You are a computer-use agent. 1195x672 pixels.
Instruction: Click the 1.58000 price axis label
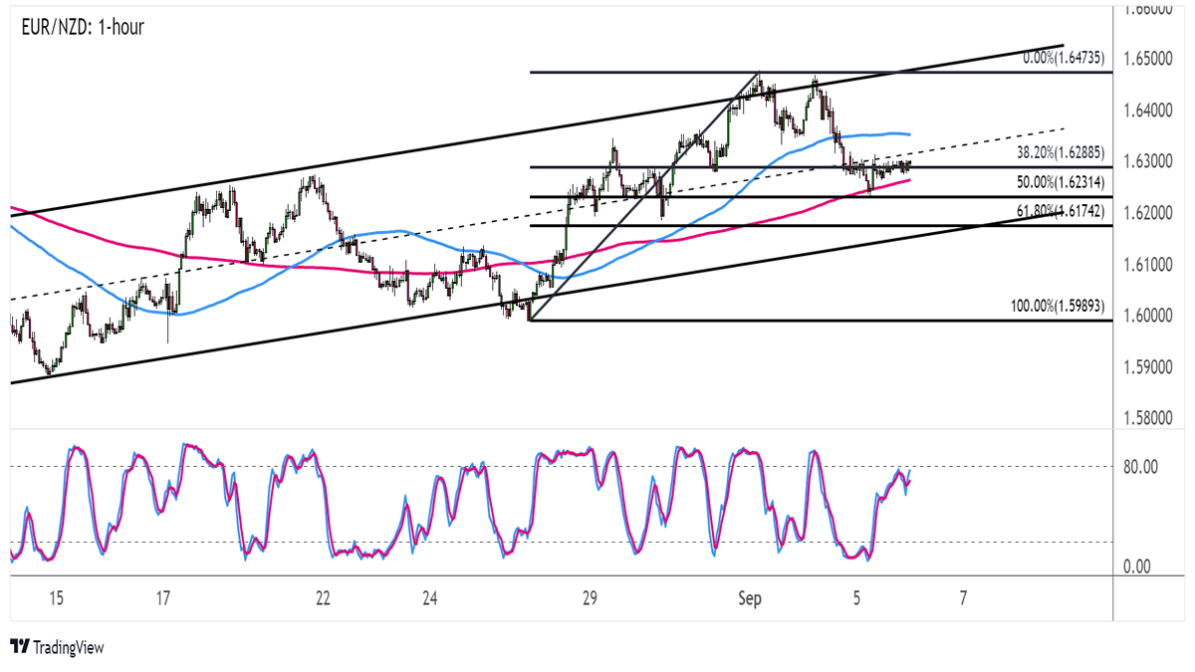point(1146,419)
